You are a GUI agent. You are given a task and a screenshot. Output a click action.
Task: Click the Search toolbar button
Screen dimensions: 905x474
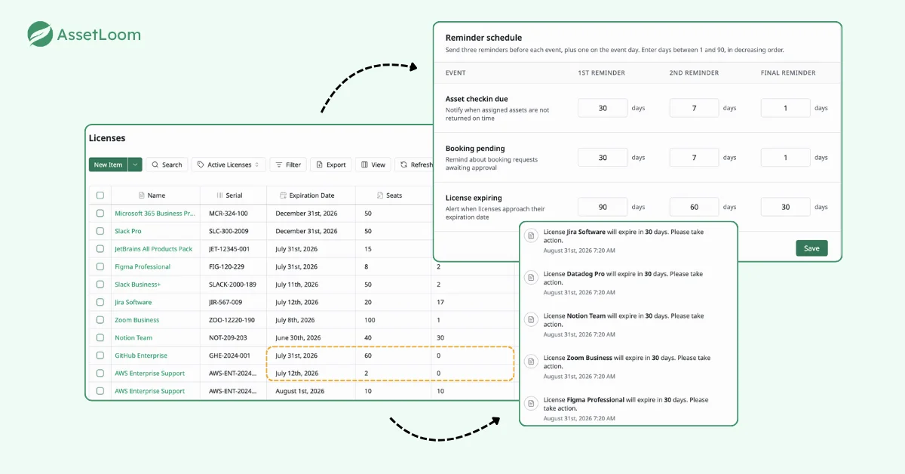(x=167, y=165)
